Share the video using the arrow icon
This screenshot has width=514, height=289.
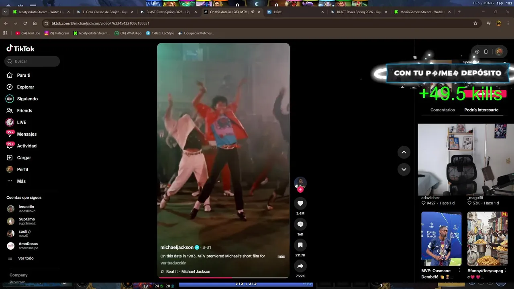pyautogui.click(x=300, y=266)
